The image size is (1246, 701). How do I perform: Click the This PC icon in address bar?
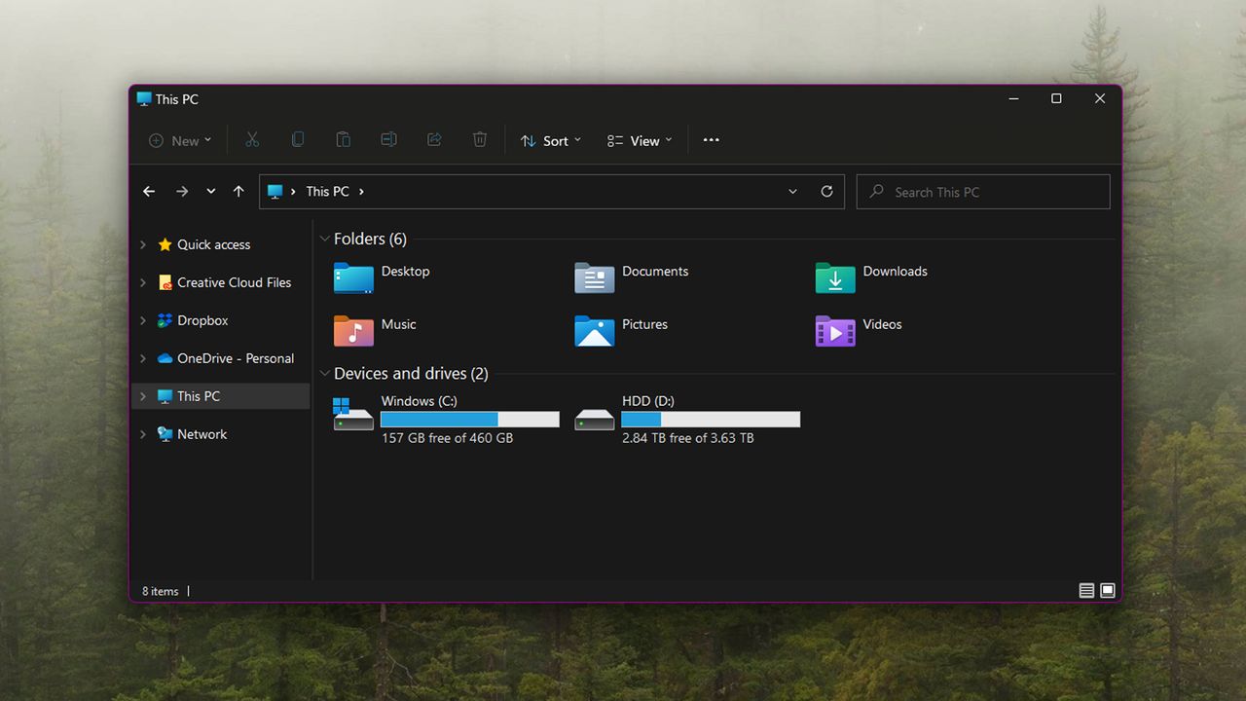(275, 192)
